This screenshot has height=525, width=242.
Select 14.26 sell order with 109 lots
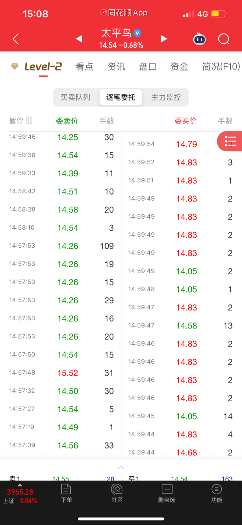tap(61, 246)
